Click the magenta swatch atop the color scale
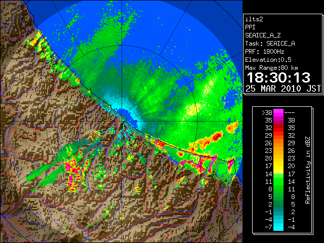Screen dimensions: 324x243 pyautogui.click(x=278, y=112)
